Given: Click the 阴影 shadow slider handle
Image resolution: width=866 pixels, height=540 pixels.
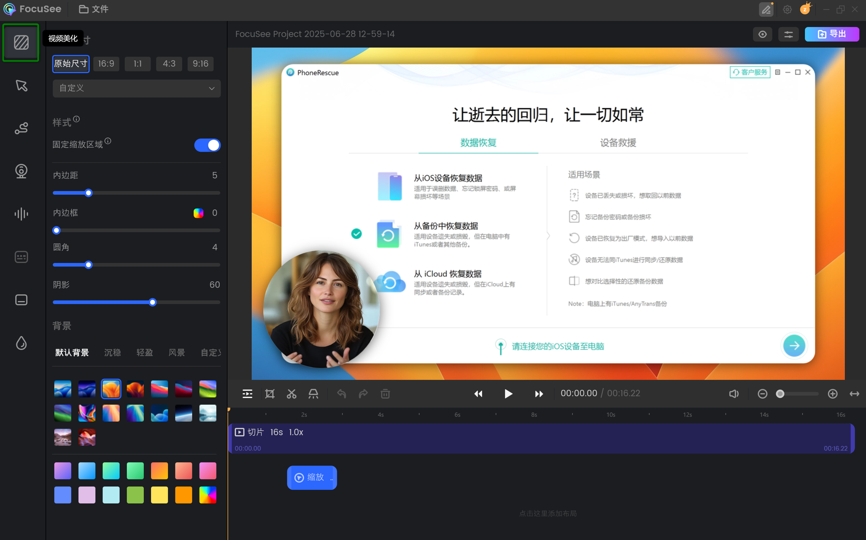Looking at the screenshot, I should [x=153, y=302].
